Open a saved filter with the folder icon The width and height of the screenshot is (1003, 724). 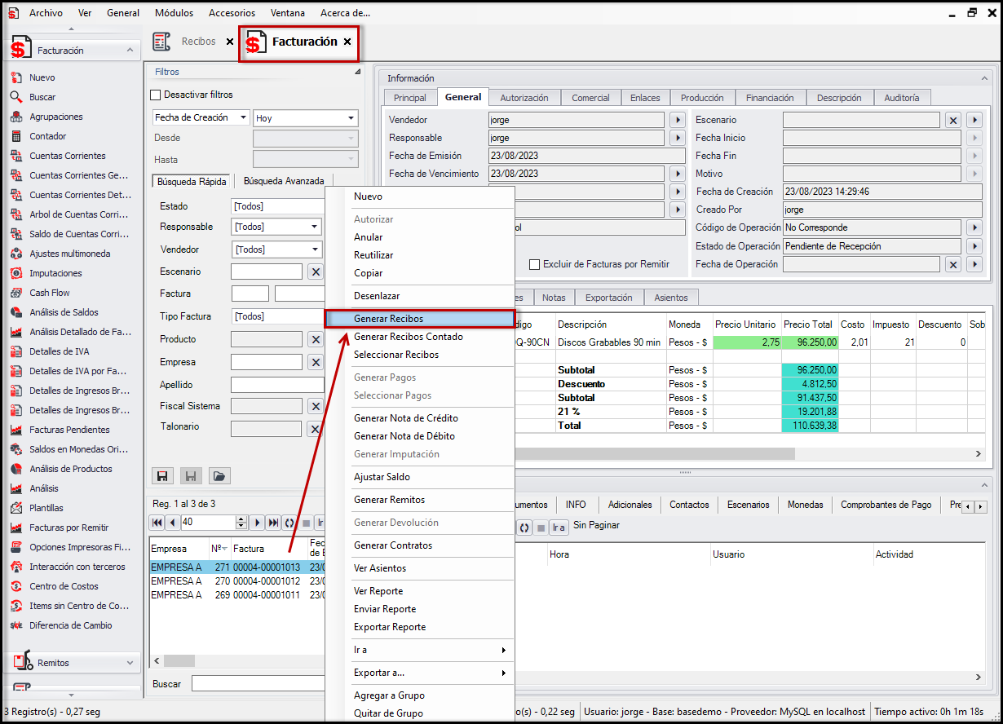218,475
